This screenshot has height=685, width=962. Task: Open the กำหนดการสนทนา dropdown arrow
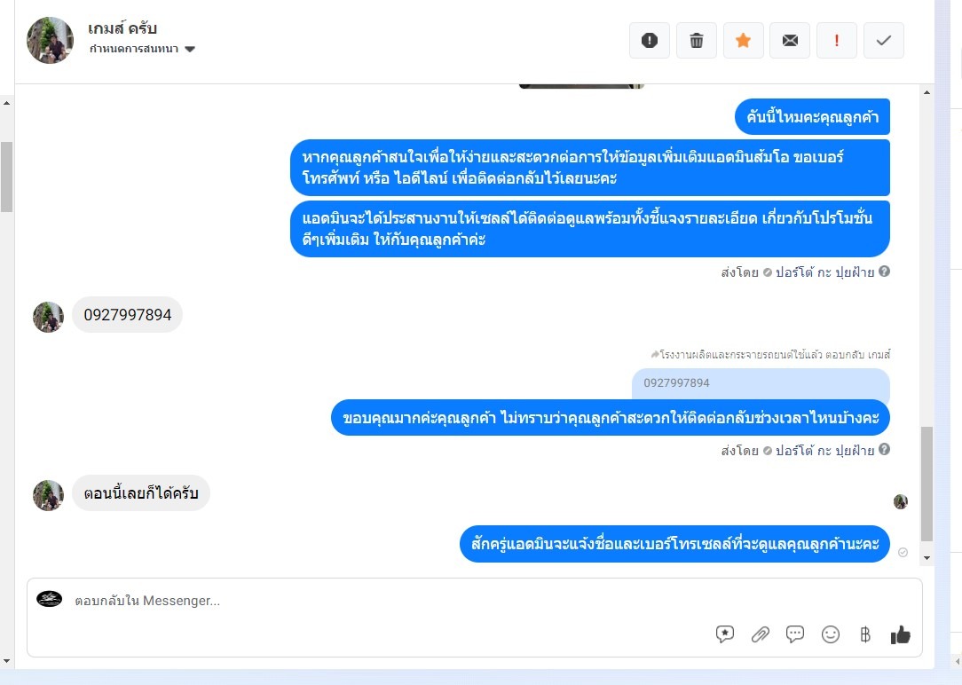pyautogui.click(x=190, y=49)
